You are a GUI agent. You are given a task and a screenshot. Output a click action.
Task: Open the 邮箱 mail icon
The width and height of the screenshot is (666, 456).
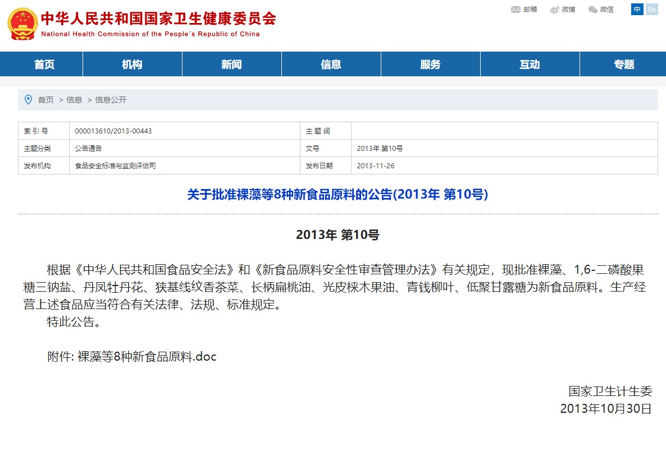[516, 10]
